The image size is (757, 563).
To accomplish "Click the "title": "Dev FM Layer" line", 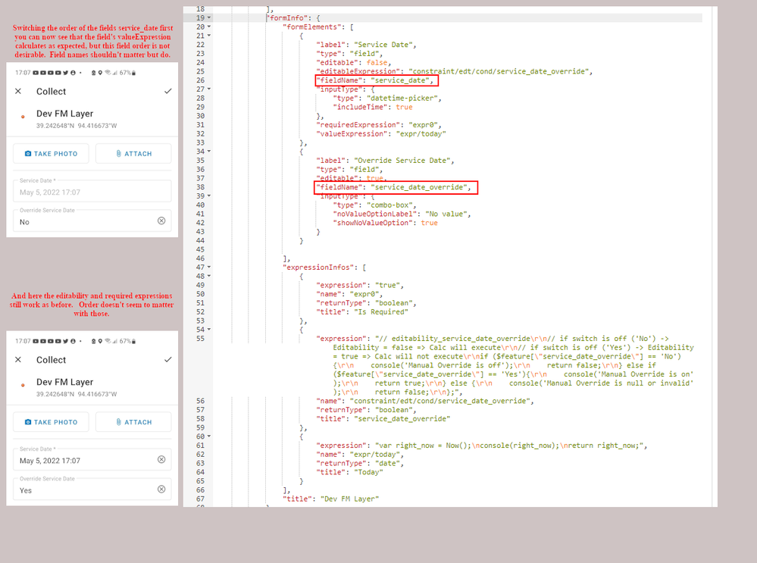I will pyautogui.click(x=330, y=499).
